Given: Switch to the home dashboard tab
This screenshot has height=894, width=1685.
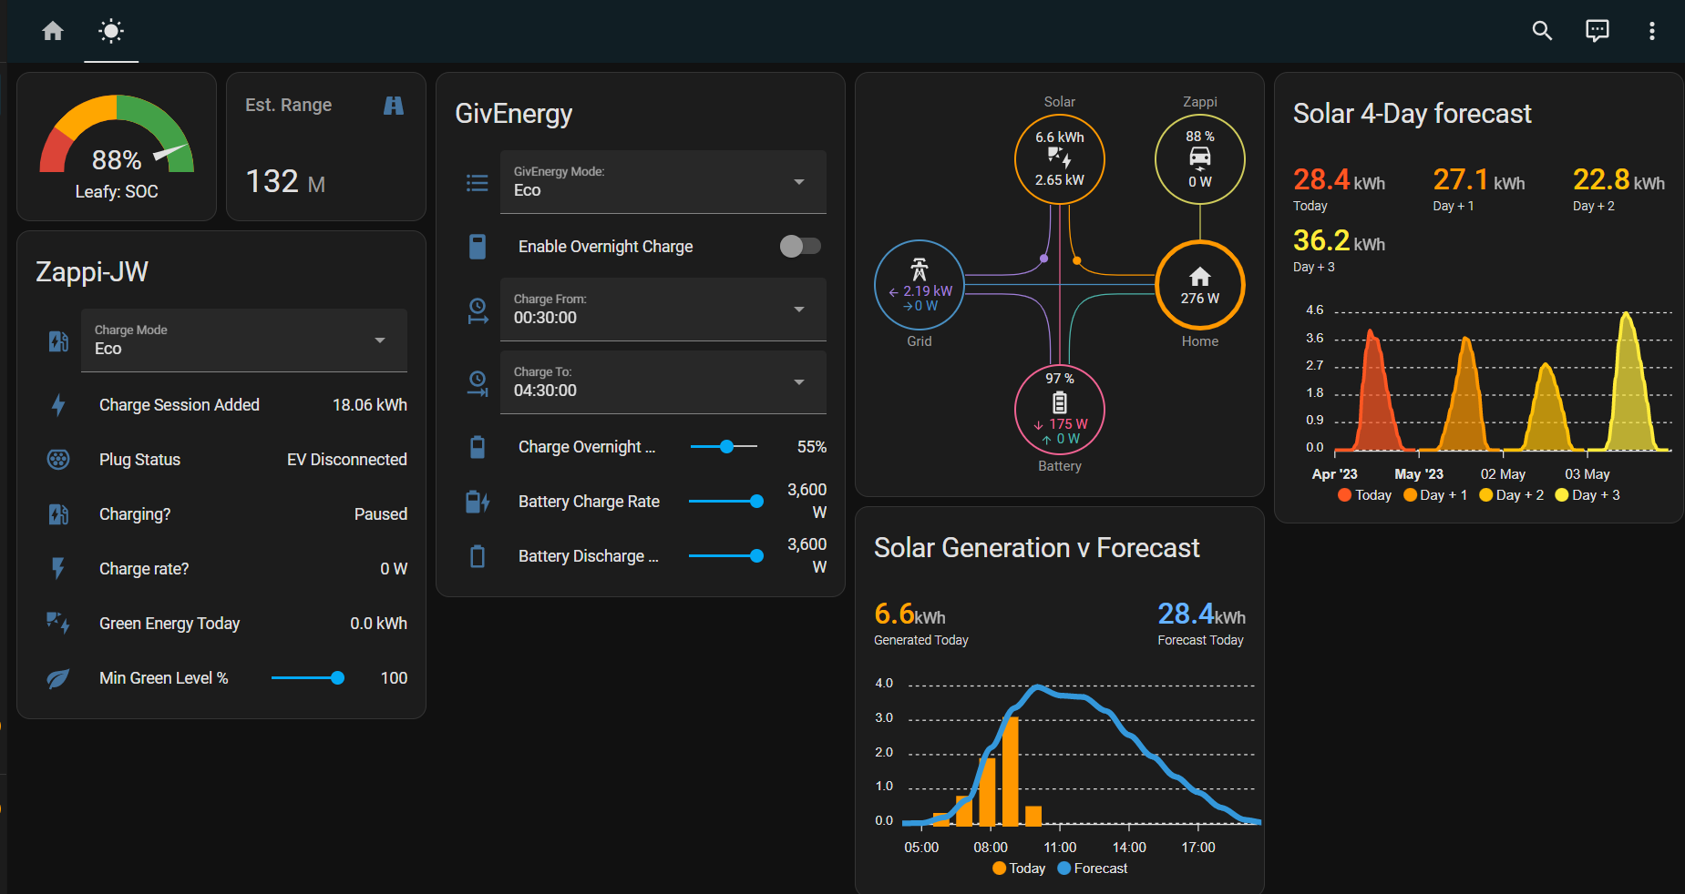Looking at the screenshot, I should point(53,31).
